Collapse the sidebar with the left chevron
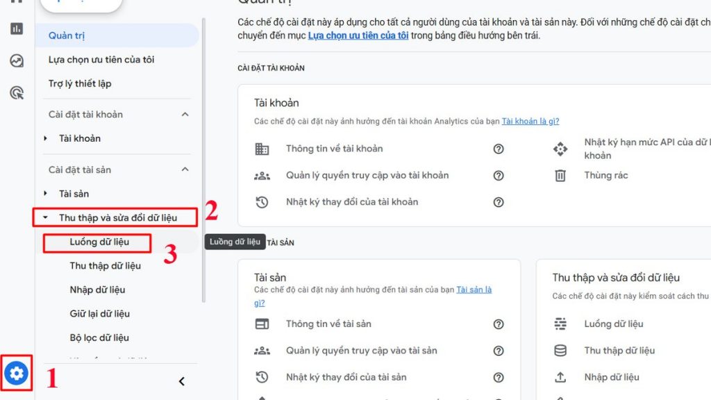 (182, 381)
